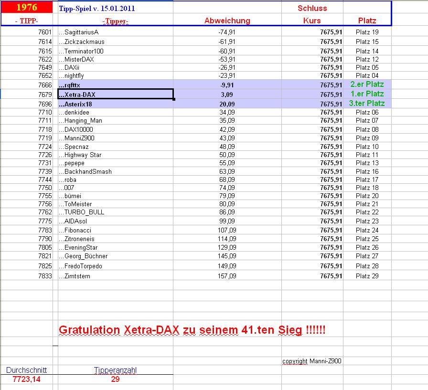Viewport: 428px width, 390px height.
Task: Select the red 1976 header cell
Action: (x=27, y=7)
